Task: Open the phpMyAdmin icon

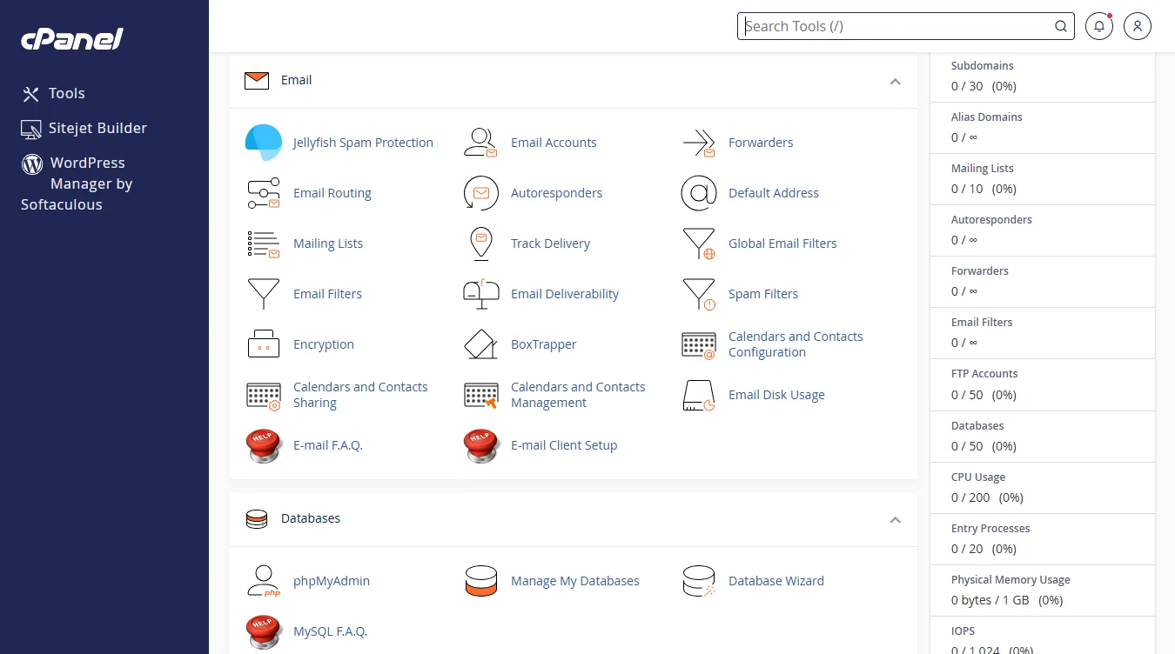Action: click(264, 581)
